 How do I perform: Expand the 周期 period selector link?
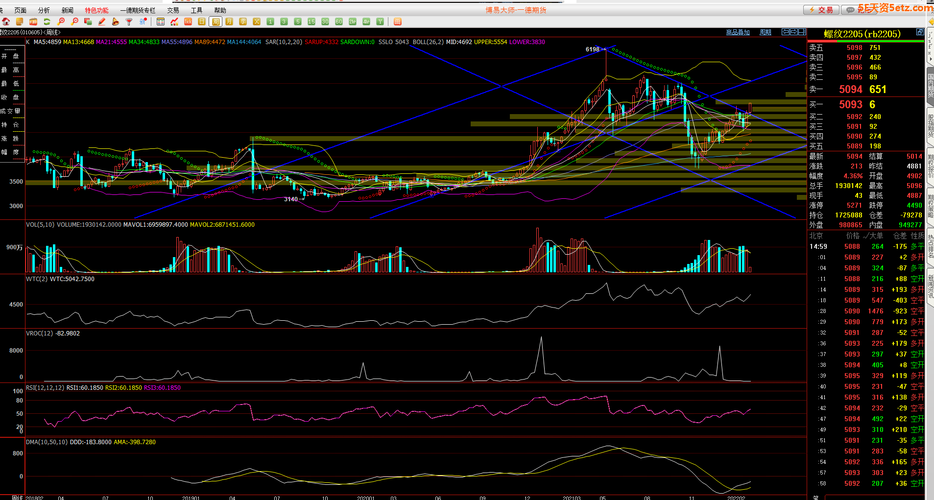[x=765, y=32]
